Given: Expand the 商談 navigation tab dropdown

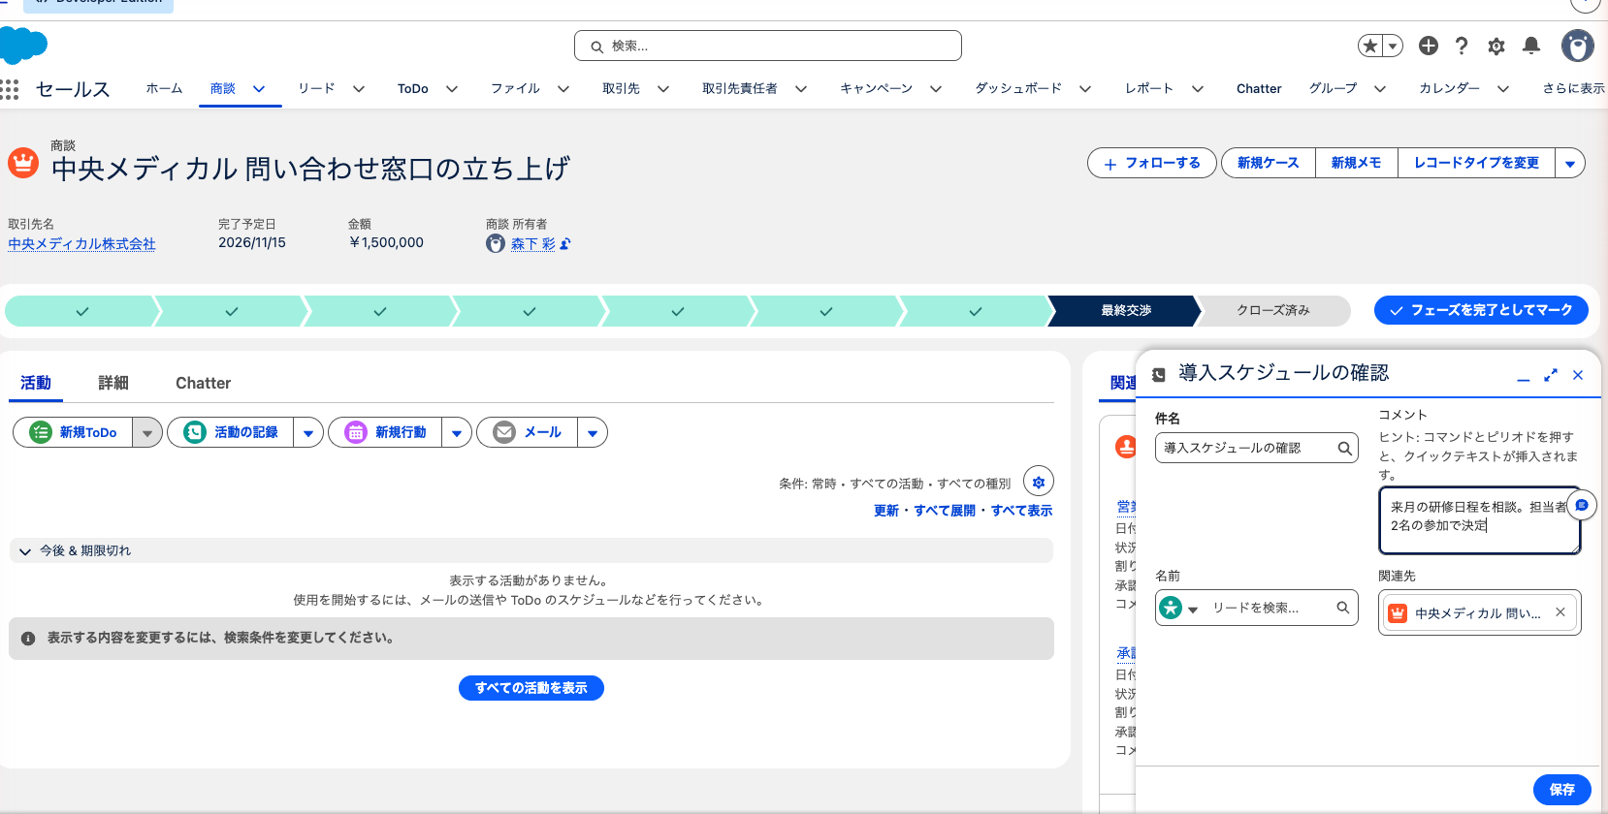Looking at the screenshot, I should [259, 88].
